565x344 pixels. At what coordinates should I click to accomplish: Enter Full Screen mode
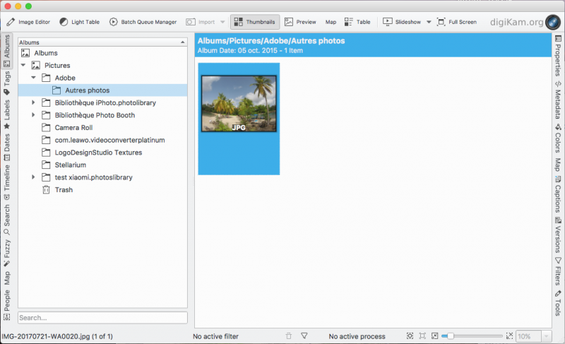tap(456, 22)
